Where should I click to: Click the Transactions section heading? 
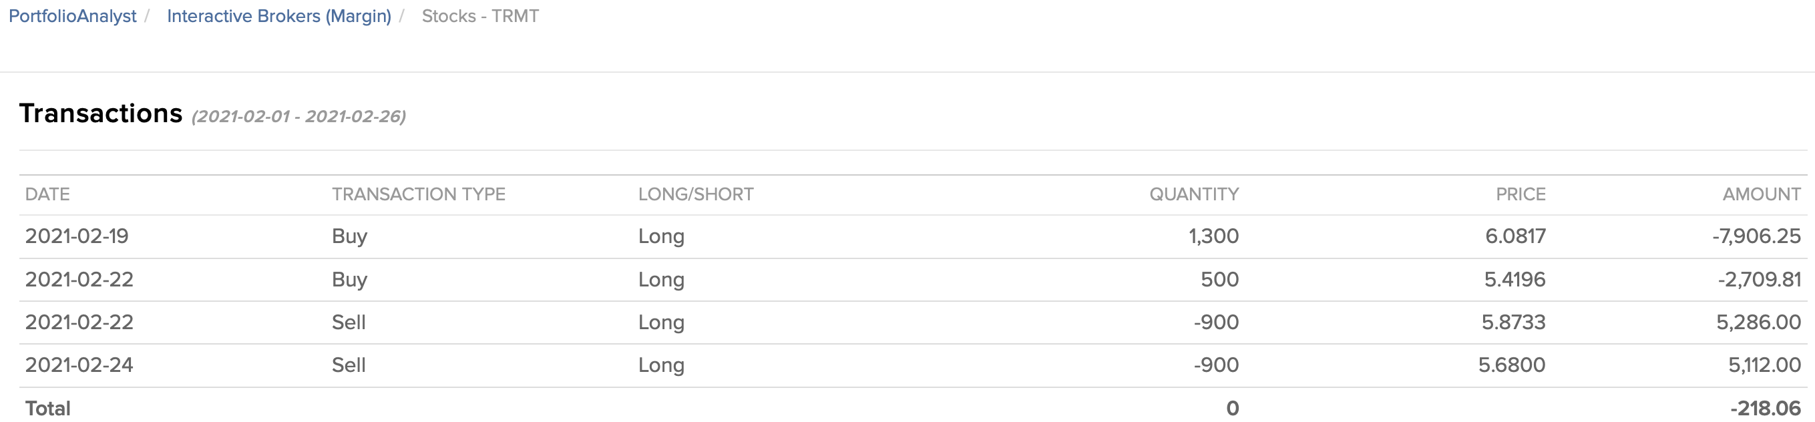point(101,114)
